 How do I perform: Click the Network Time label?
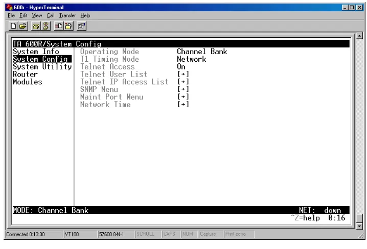[x=105, y=104]
